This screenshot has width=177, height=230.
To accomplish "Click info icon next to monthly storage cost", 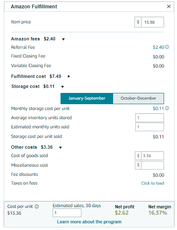I will [167, 108].
